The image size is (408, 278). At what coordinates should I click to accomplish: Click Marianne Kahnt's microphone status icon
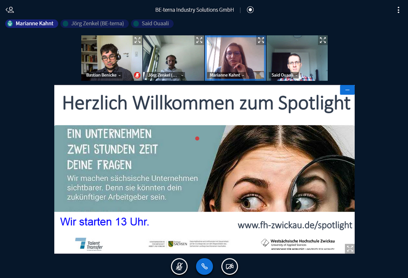pos(10,24)
